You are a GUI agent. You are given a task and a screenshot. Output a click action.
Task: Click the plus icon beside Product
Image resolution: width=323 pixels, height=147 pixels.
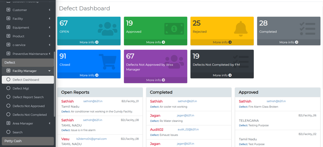(x=8, y=36)
